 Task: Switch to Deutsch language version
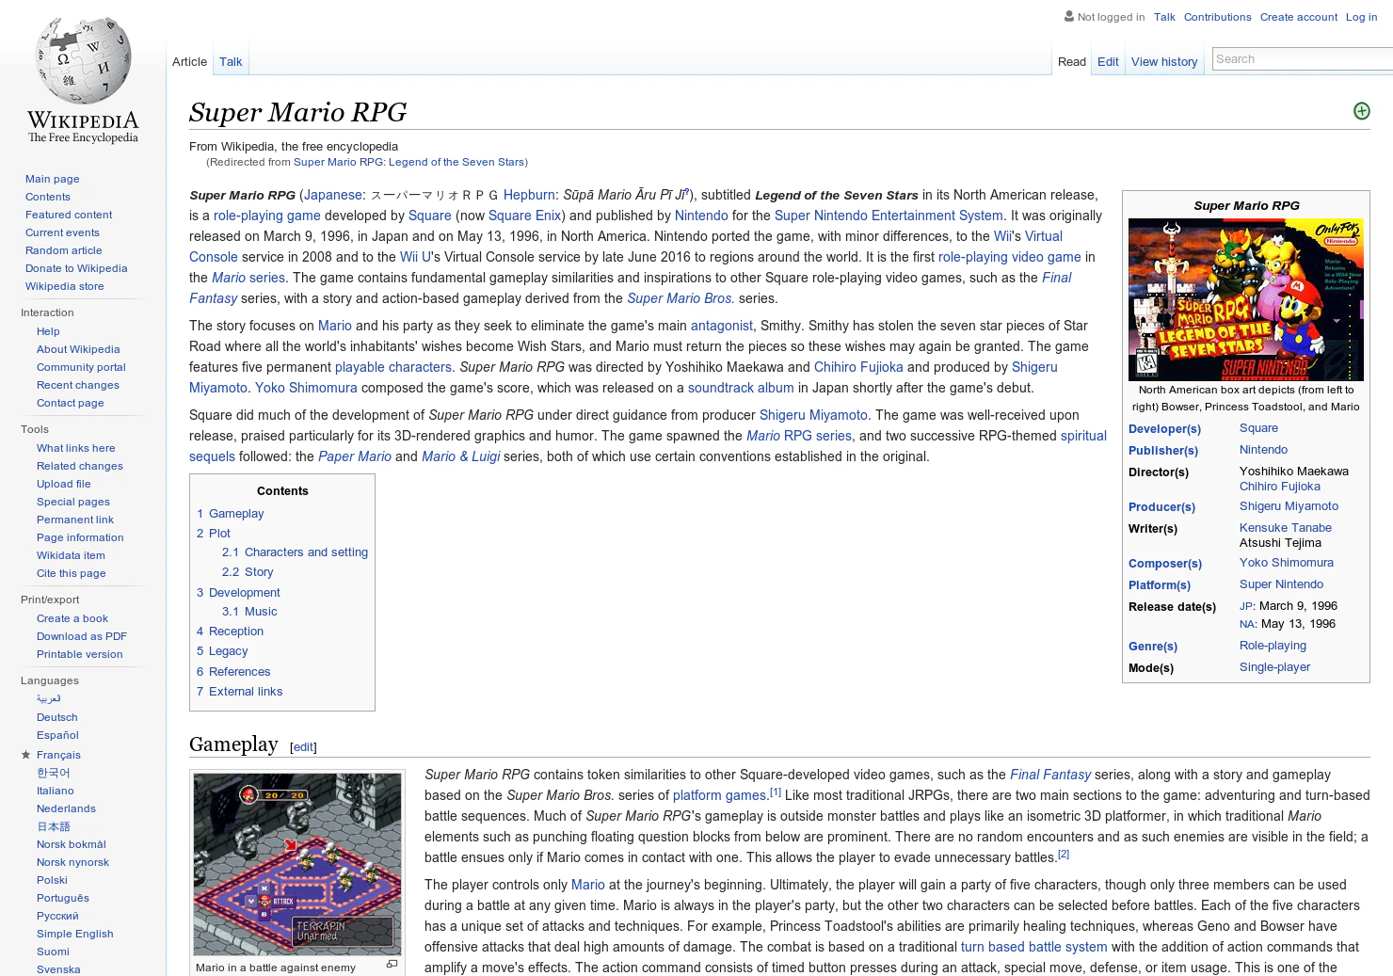(x=56, y=717)
